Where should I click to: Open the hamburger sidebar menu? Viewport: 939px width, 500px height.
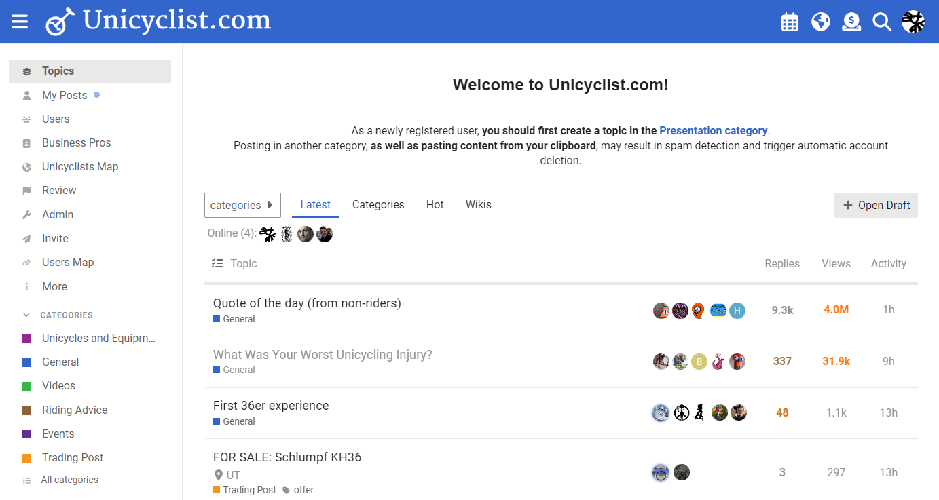coord(20,22)
